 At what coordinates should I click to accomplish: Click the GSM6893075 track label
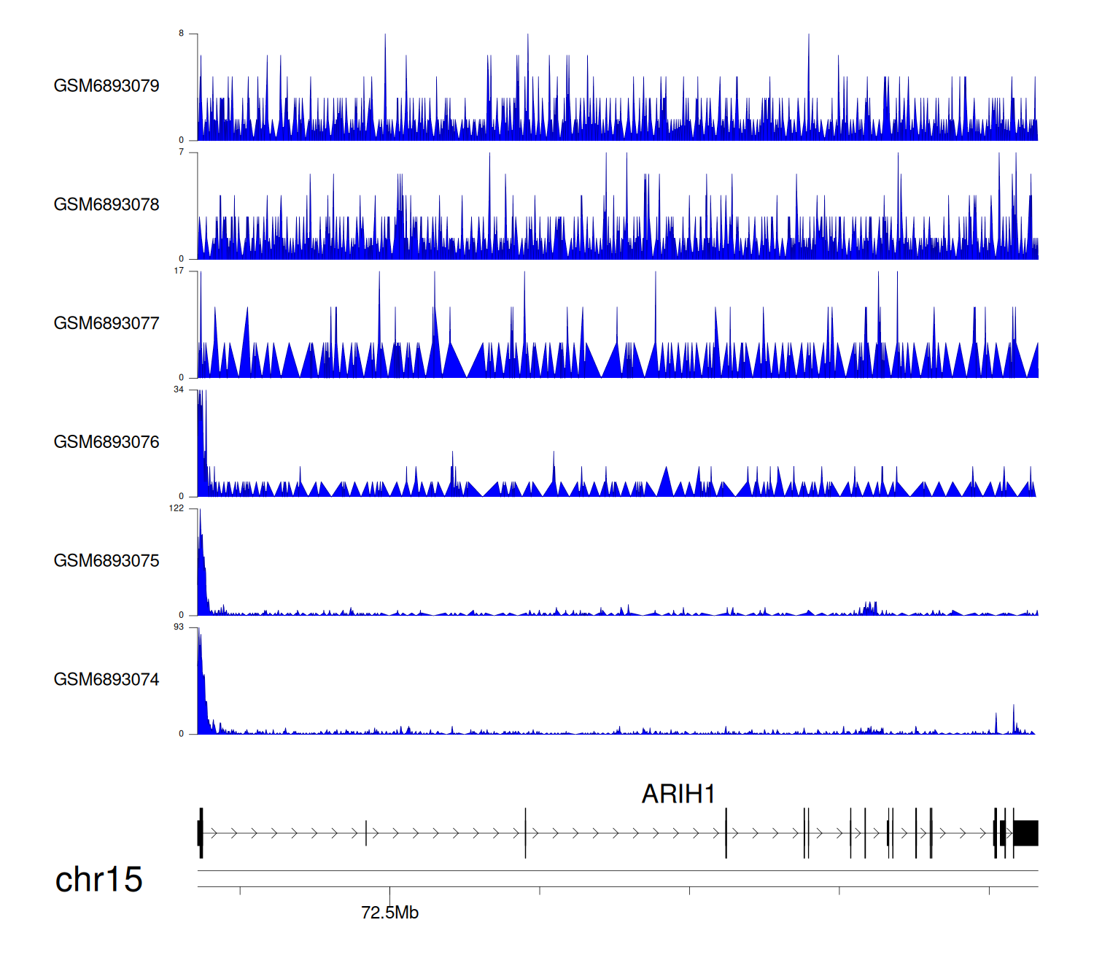106,561
